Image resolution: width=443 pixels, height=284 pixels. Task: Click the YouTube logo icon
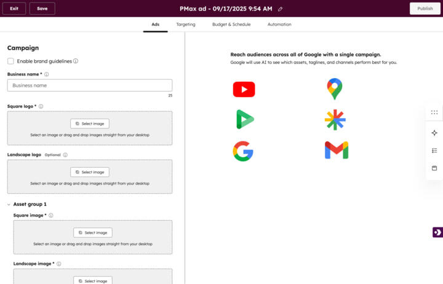[244, 89]
